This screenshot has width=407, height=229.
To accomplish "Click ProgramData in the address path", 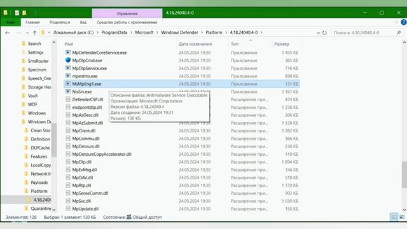I will pyautogui.click(x=114, y=32).
